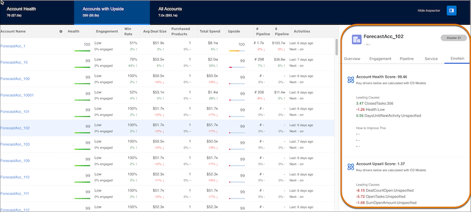
Task: Click Einstein icon beside Account Upsell Score
Action: point(350,167)
